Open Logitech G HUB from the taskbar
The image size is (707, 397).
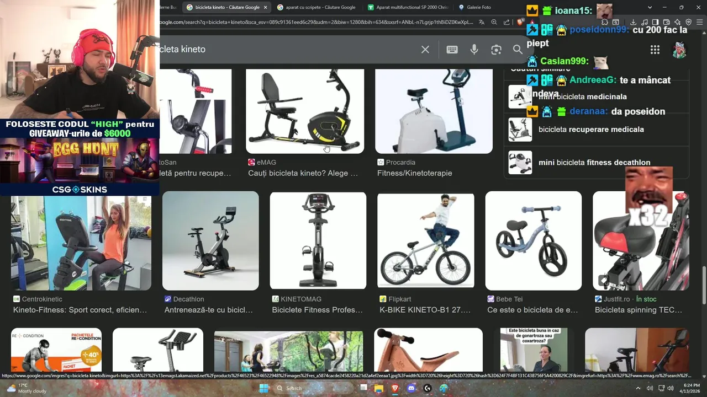pyautogui.click(x=428, y=388)
